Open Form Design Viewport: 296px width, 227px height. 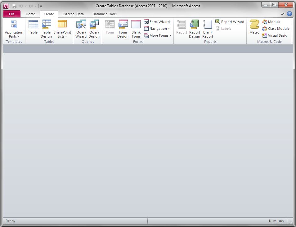click(123, 29)
